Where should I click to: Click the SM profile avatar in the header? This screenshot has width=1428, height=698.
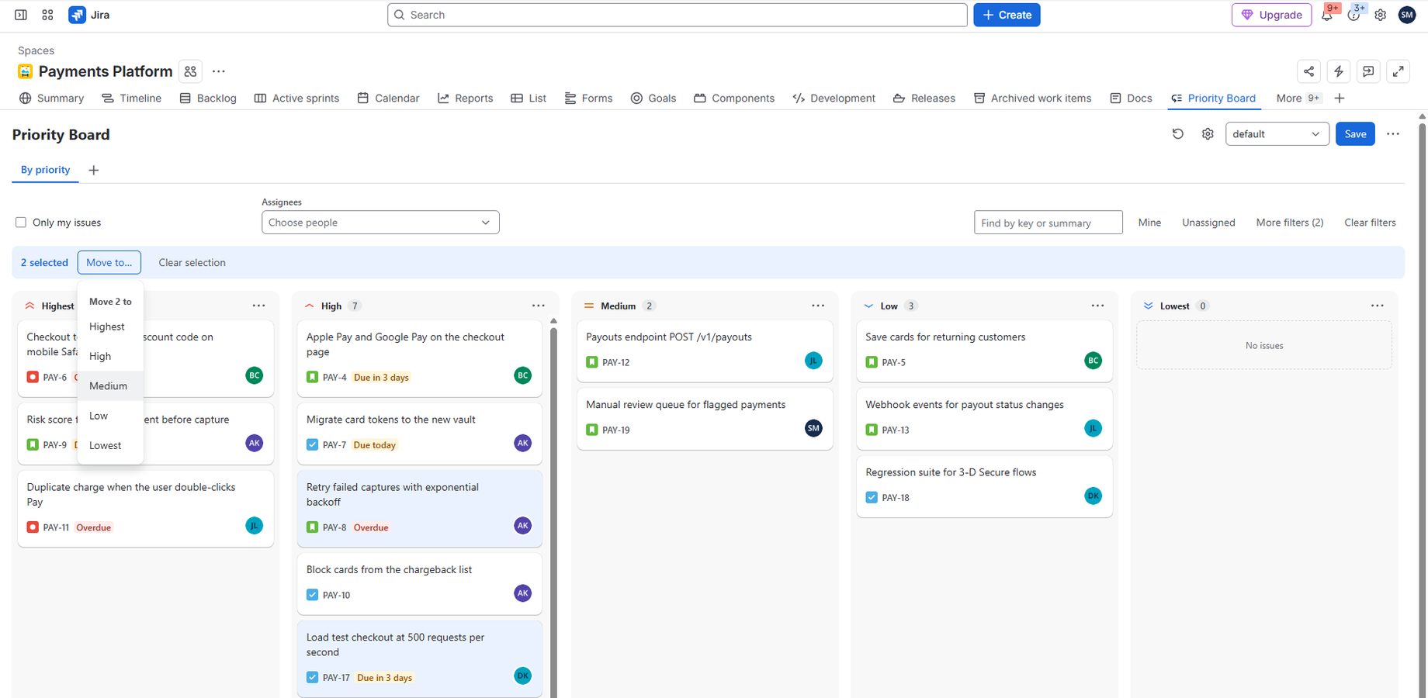click(1406, 15)
